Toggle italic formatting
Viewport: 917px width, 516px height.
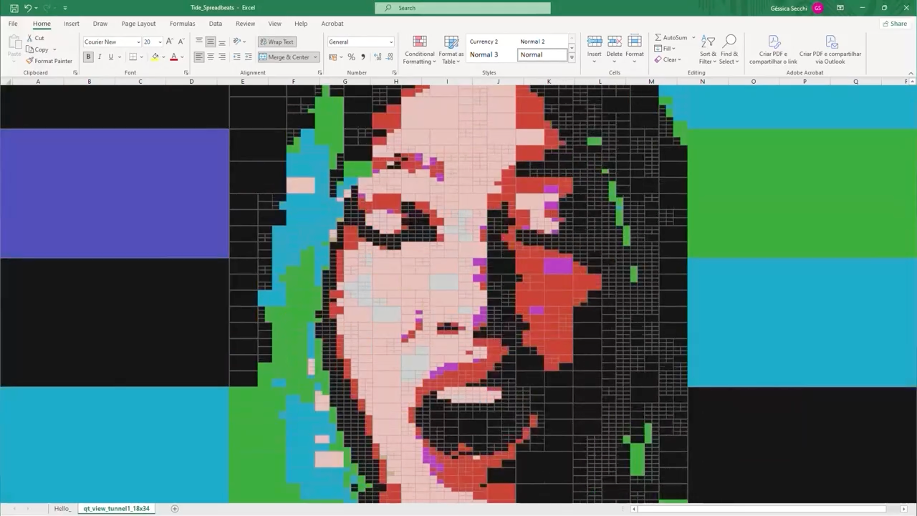click(x=100, y=57)
